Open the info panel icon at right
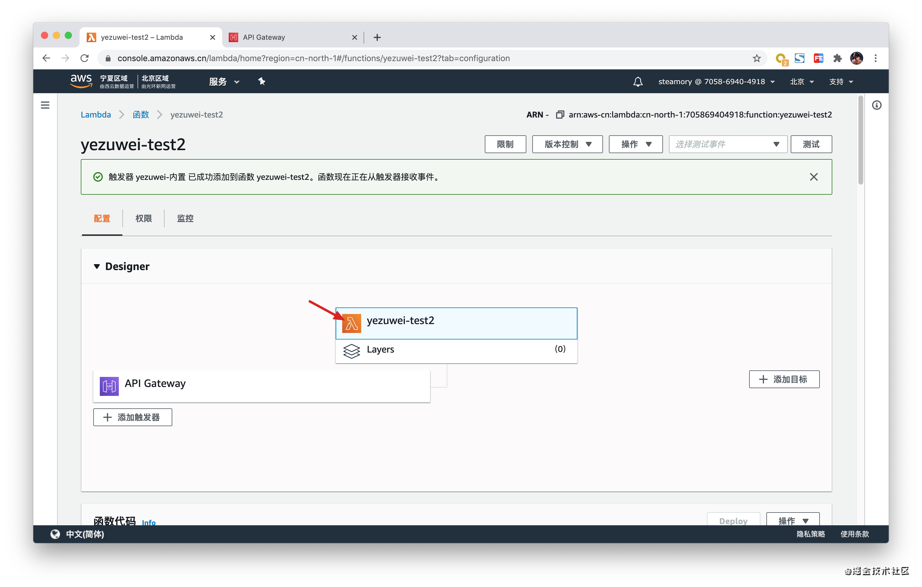Screen dimensions: 922x587 point(877,105)
